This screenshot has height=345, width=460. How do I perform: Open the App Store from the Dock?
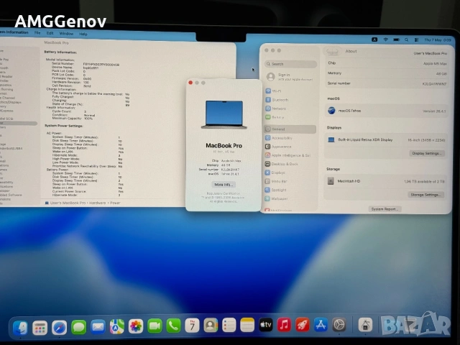[321, 325]
